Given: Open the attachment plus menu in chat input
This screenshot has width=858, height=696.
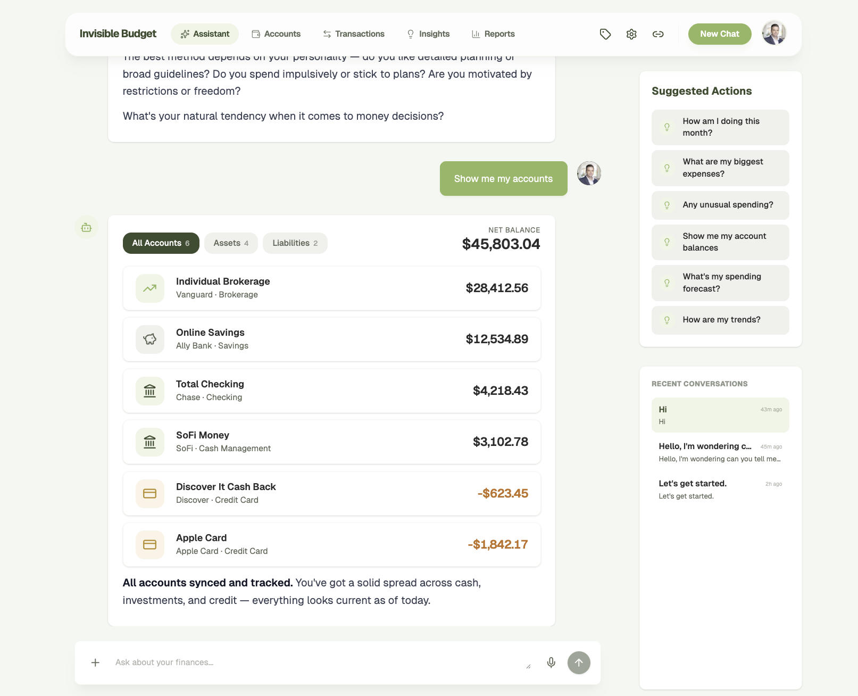Looking at the screenshot, I should [95, 662].
